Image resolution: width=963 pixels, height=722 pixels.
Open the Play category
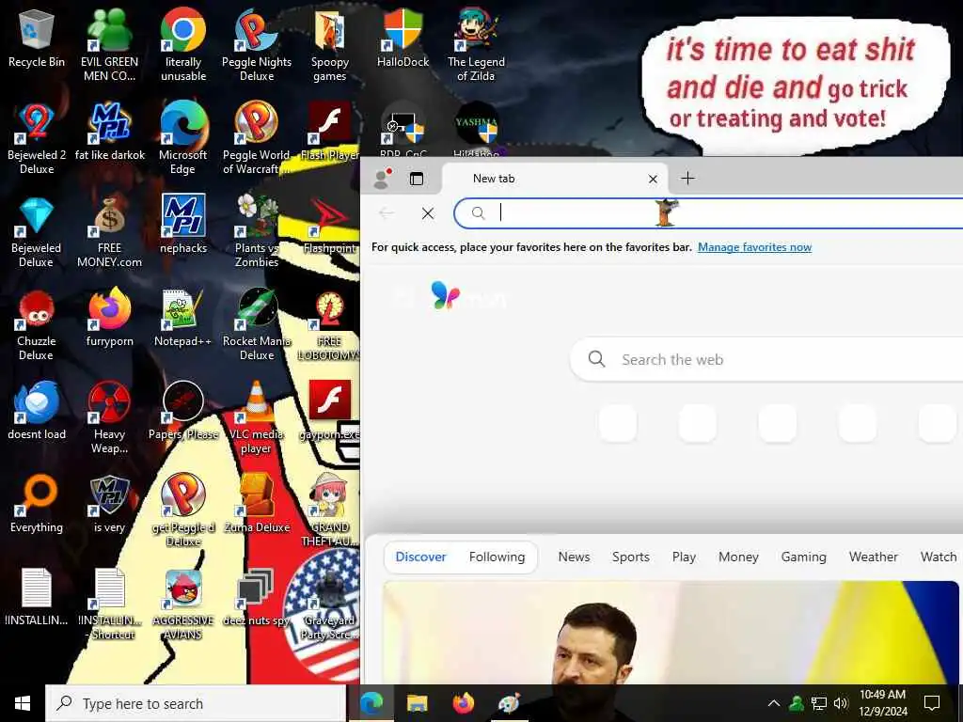pos(684,557)
